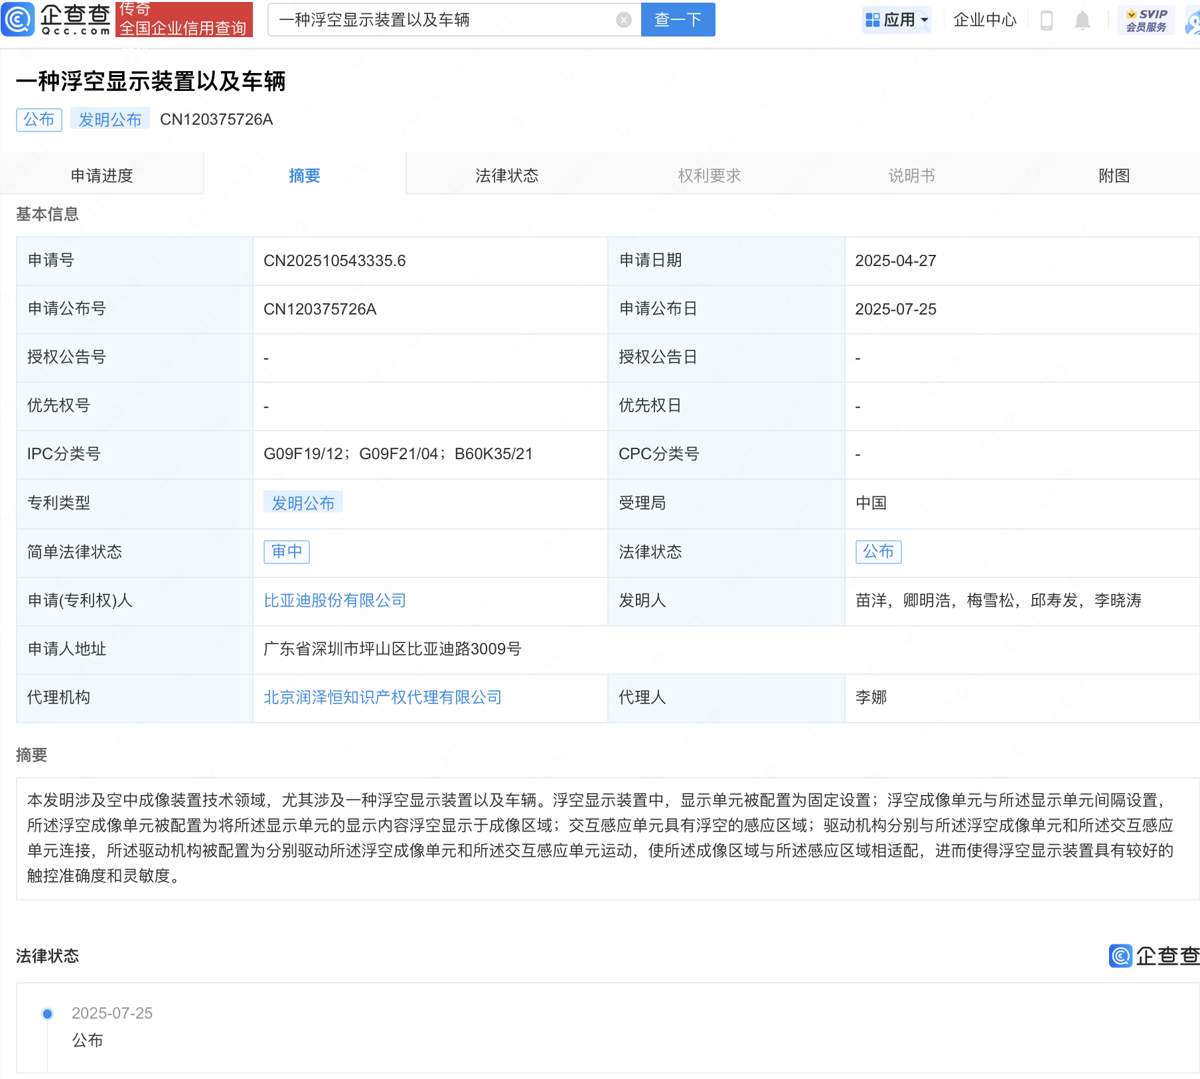Open the 应用 dropdown menu
The width and height of the screenshot is (1200, 1079).
[x=899, y=19]
